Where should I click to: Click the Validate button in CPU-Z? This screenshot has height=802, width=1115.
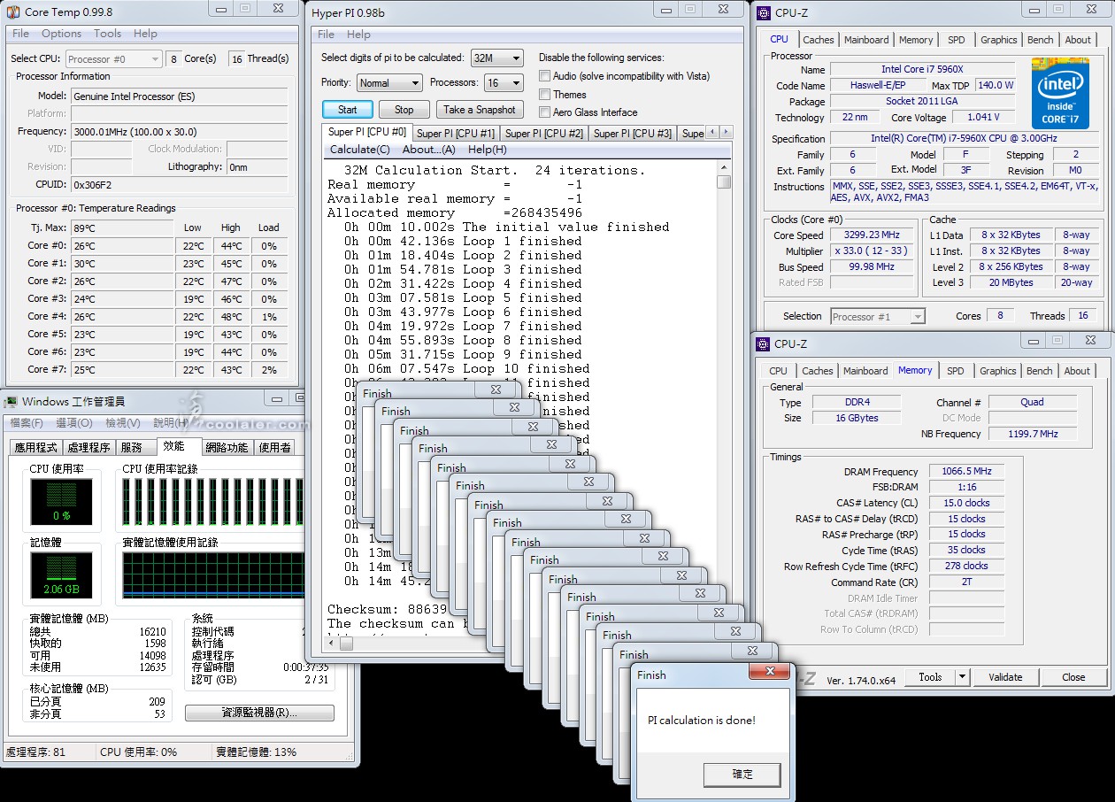pos(1005,677)
